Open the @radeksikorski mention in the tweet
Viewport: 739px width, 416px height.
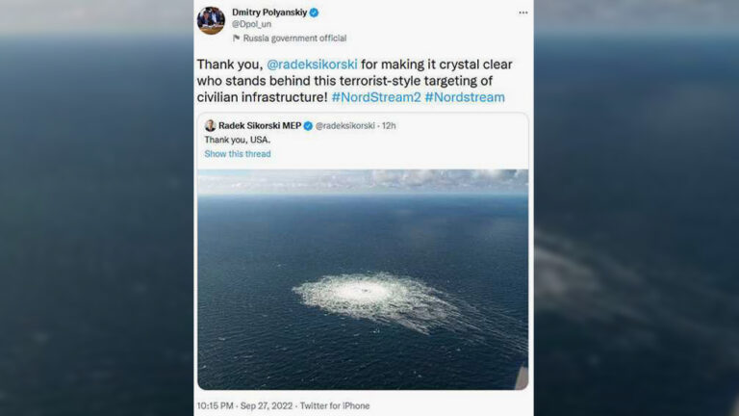[312, 65]
